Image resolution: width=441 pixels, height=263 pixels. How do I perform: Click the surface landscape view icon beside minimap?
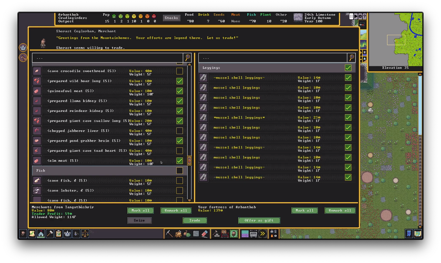[363, 35]
